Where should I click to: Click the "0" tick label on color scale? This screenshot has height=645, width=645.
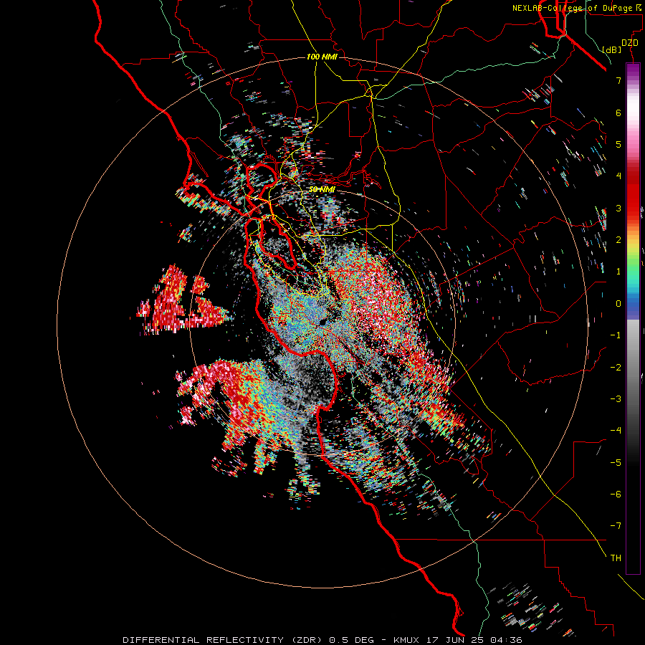click(618, 304)
